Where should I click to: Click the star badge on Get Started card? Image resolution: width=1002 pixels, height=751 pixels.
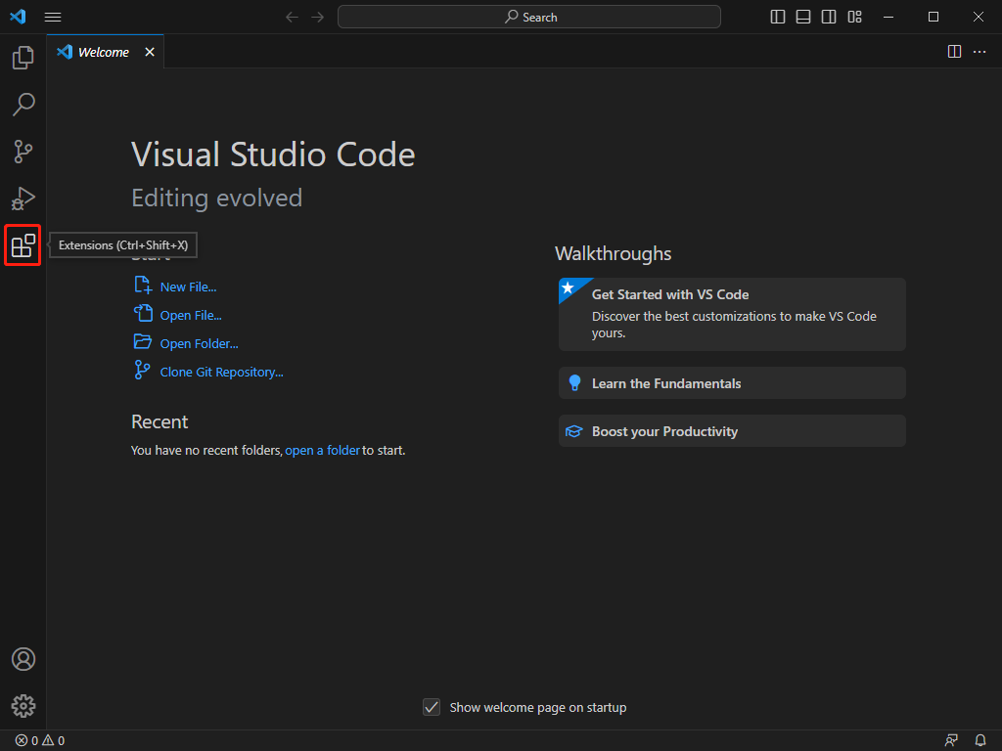click(x=569, y=288)
